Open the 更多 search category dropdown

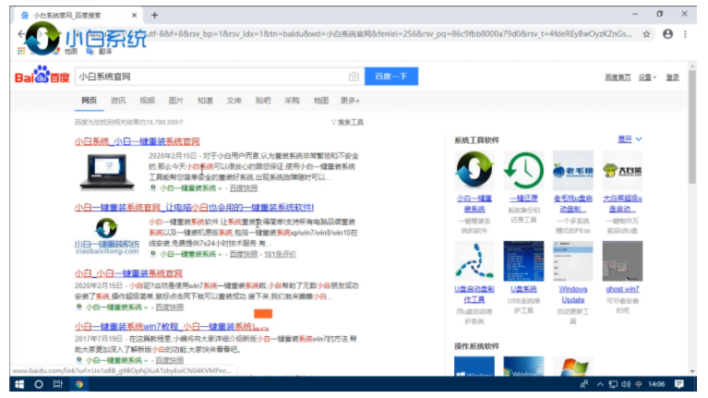coord(349,101)
